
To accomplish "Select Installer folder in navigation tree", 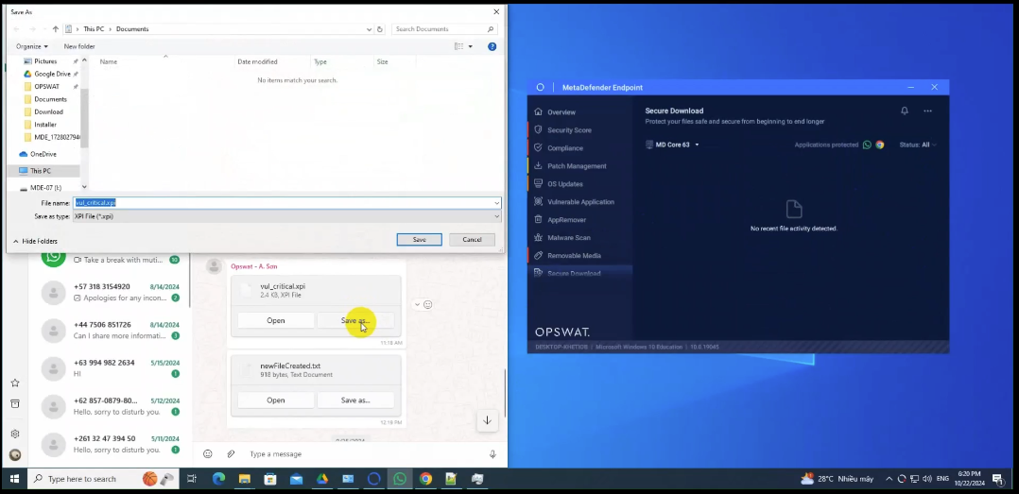I will pos(45,125).
